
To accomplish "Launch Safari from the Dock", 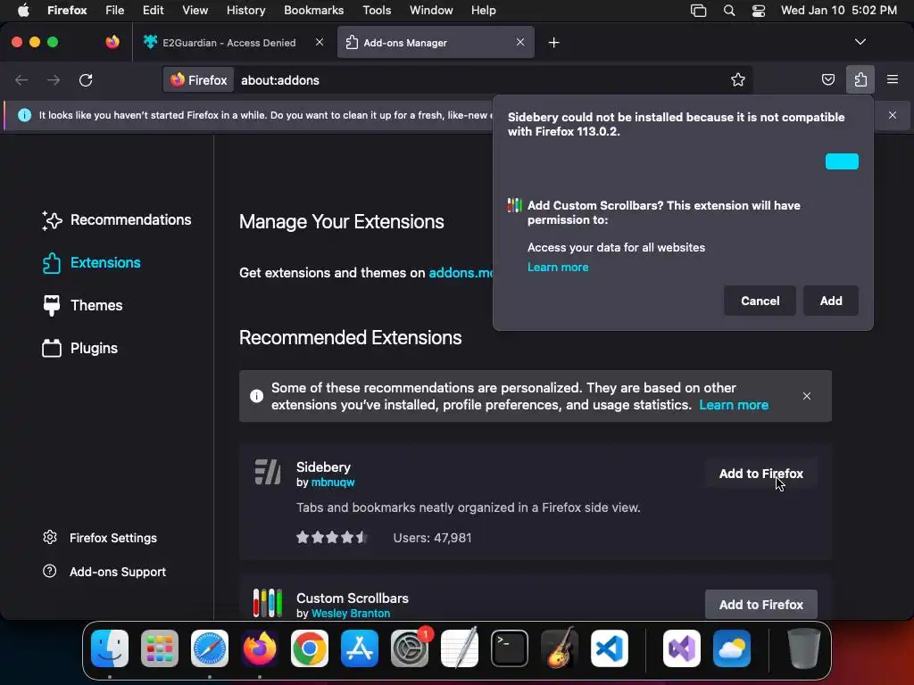I will pos(209,648).
